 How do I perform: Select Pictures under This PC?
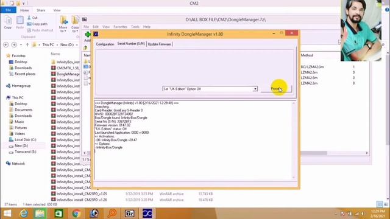(x=21, y=128)
